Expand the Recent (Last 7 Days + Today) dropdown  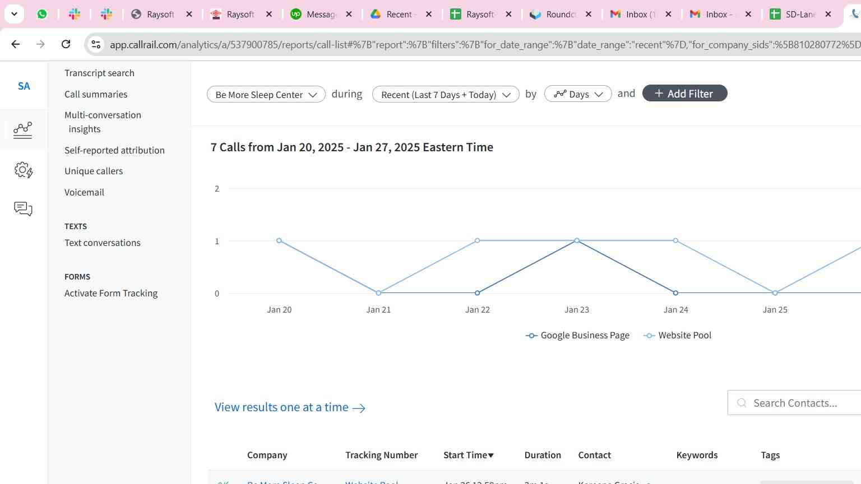tap(446, 94)
